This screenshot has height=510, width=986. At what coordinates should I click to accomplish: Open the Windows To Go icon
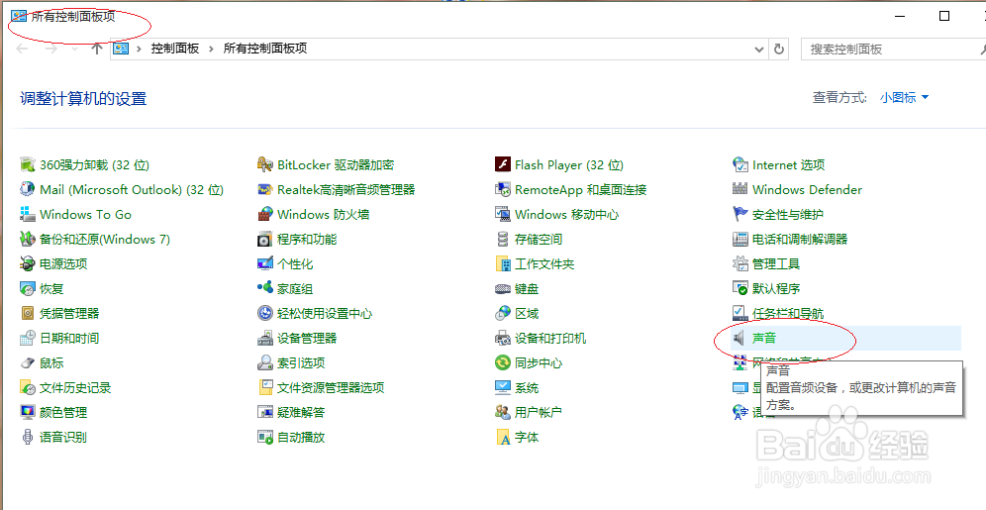tap(27, 215)
